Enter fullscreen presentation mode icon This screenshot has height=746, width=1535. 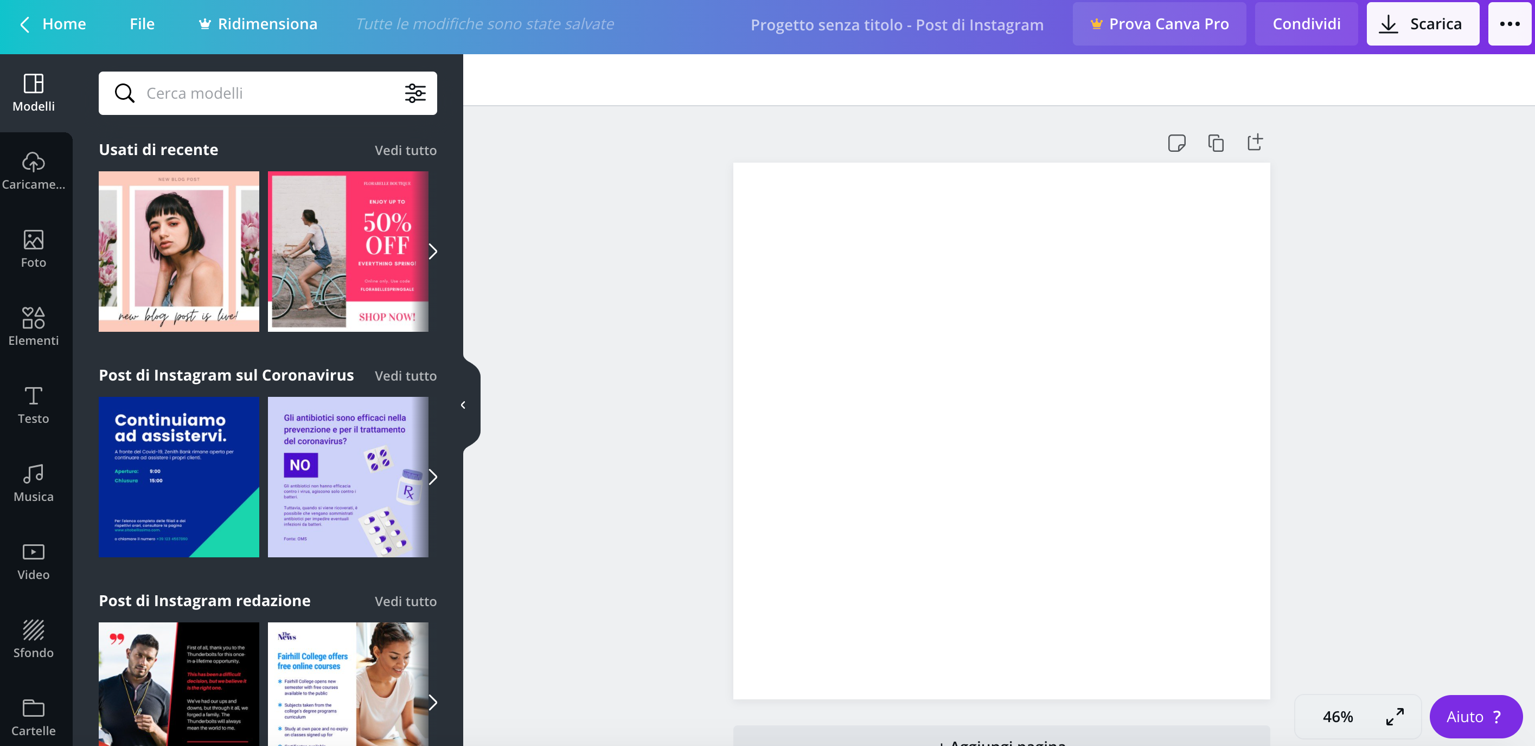click(x=1395, y=716)
